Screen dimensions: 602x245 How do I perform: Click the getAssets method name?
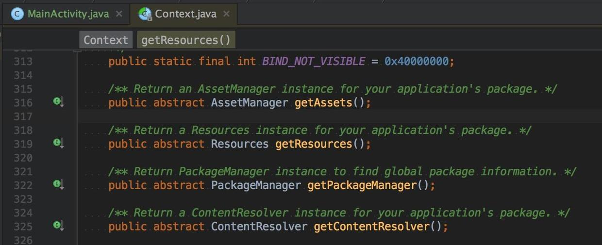tap(323, 103)
